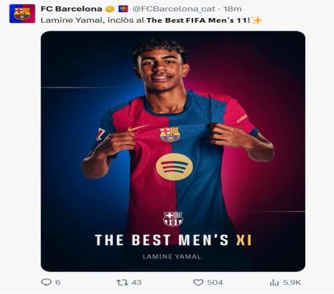This screenshot has width=334, height=294.
Task: Open the FC Barcelona profile avatar
Action: (x=22, y=13)
